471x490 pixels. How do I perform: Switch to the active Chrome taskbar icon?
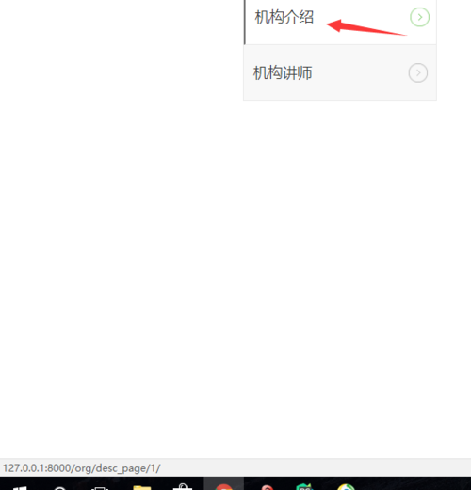[x=223, y=486]
